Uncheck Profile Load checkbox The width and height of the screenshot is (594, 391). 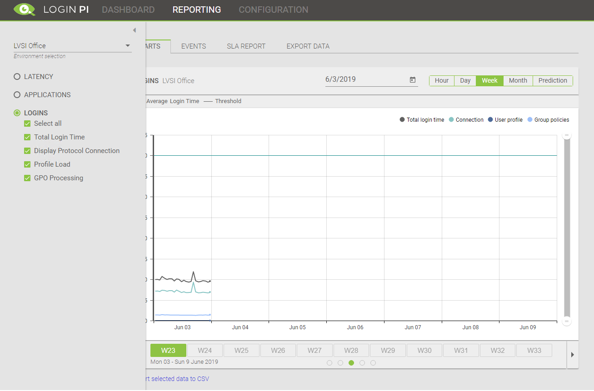point(27,164)
